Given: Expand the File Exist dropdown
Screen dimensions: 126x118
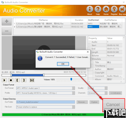Looking at the screenshot, I should (x=73, y=107).
